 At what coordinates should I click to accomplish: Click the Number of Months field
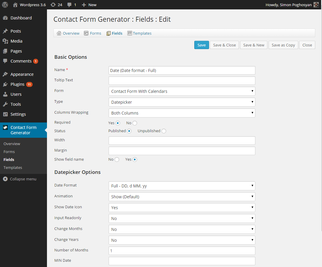(182, 251)
